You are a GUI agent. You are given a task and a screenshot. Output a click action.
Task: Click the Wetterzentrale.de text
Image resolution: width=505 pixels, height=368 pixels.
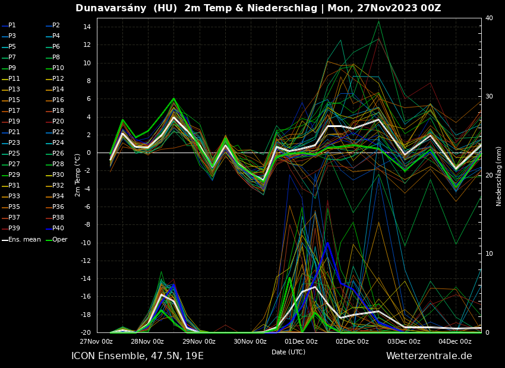tap(429, 356)
